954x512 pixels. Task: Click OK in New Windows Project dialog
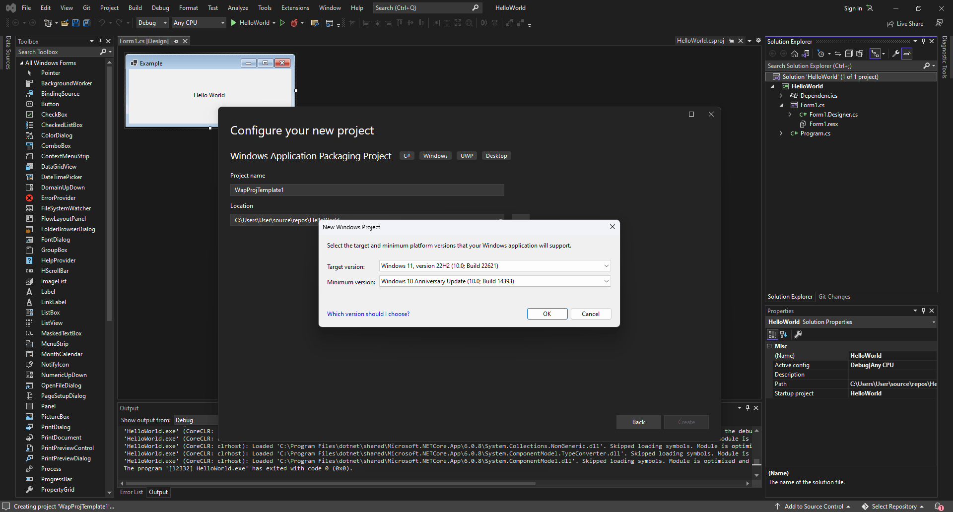pyautogui.click(x=547, y=314)
